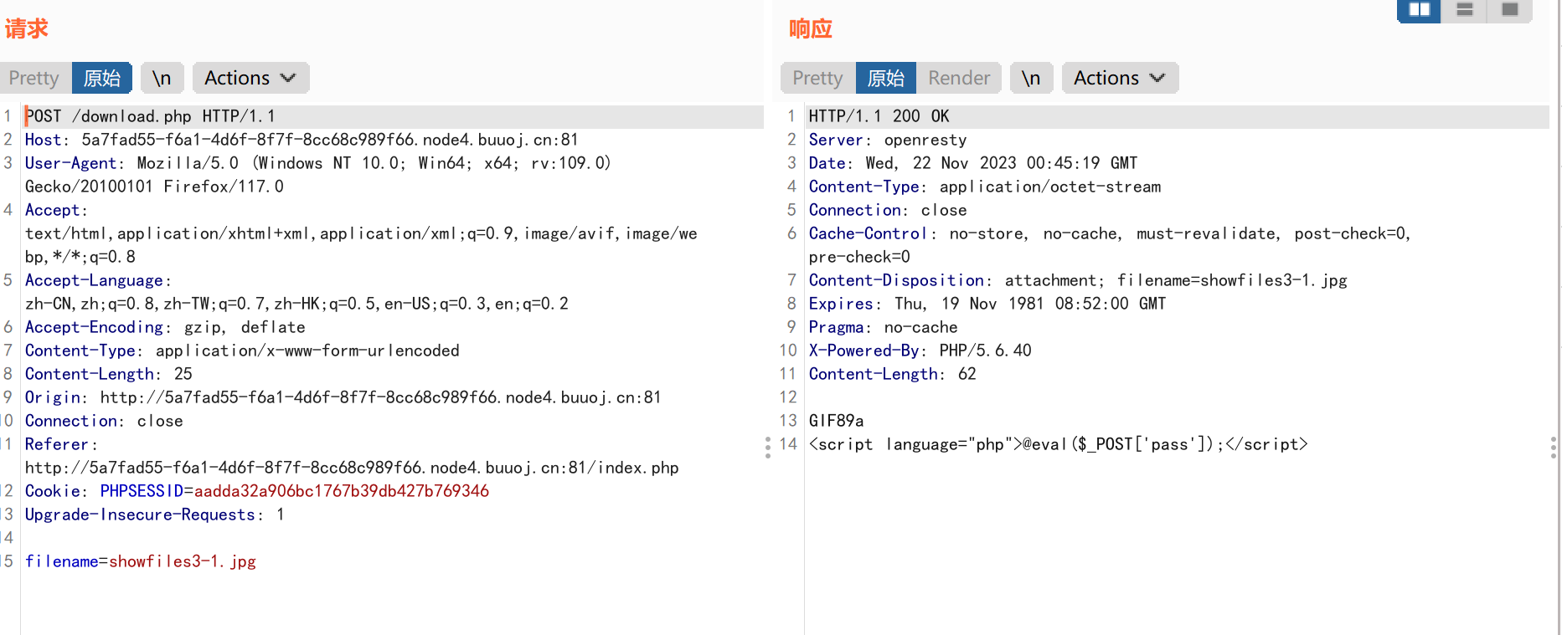
Task: Click X-Powered-By: PHP/5.6.40 line
Action: pos(920,351)
